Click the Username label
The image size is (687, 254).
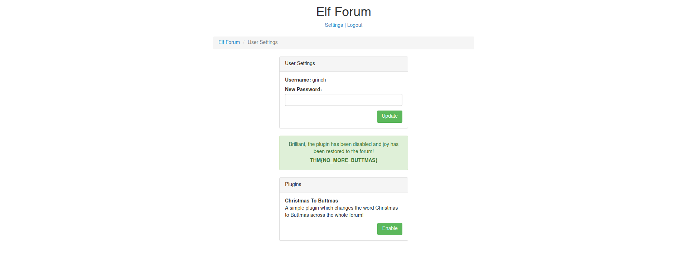click(x=297, y=80)
